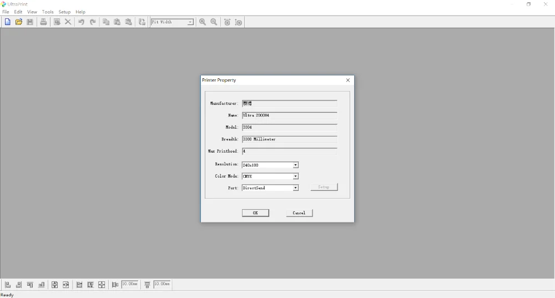The width and height of the screenshot is (555, 298).
Task: Open the Tools menu
Action: point(48,12)
